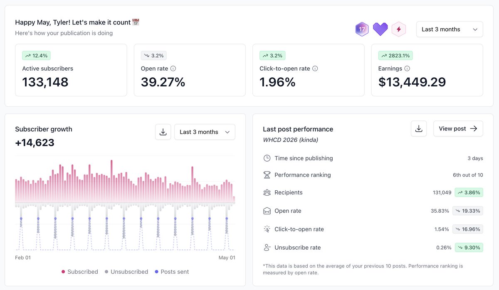Screen dimensions: 499x290
Task: Click the purple heart badge icon
Action: (x=380, y=29)
